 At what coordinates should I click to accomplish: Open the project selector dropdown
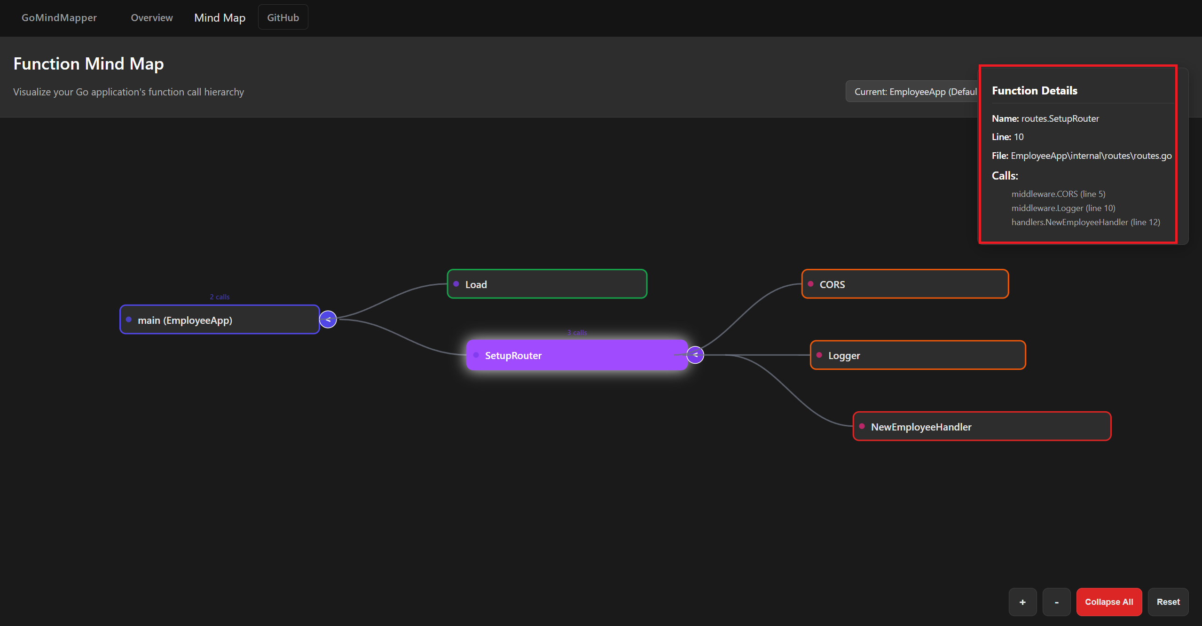912,92
